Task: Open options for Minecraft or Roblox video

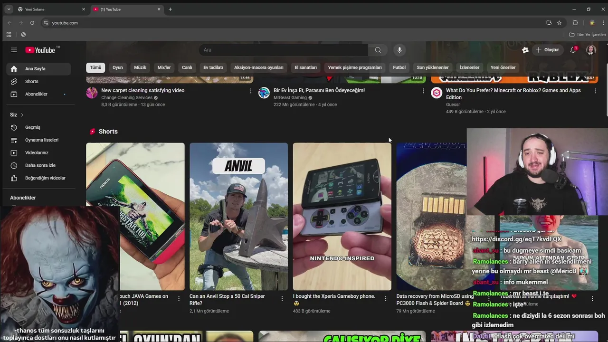Action: click(596, 91)
